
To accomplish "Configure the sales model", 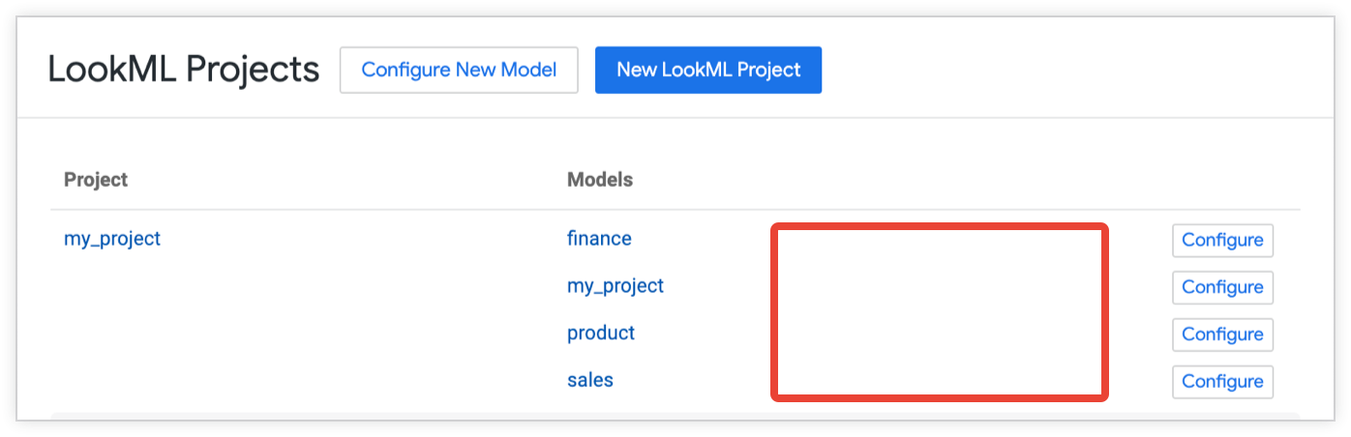I will click(x=1222, y=382).
